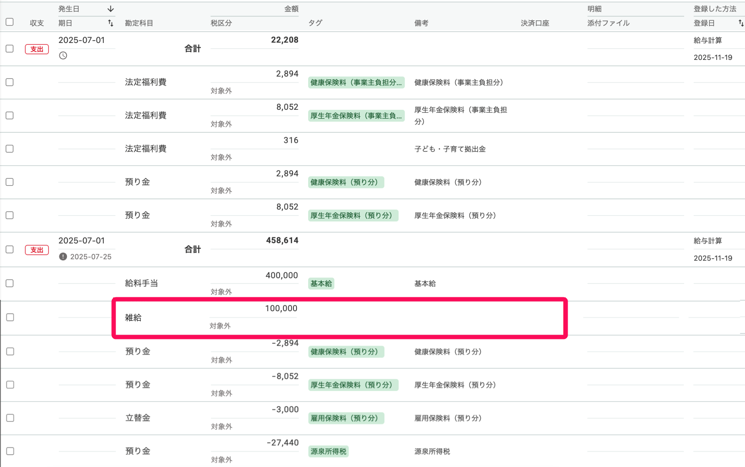The width and height of the screenshot is (745, 467).
Task: Select the 雑給 account cell
Action: click(x=133, y=318)
